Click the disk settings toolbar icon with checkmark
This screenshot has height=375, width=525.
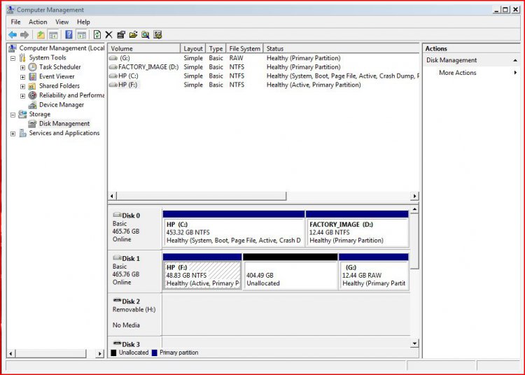157,35
